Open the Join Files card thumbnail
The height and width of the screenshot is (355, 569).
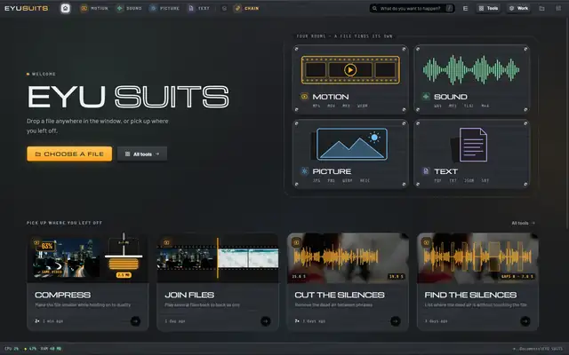pyautogui.click(x=218, y=258)
